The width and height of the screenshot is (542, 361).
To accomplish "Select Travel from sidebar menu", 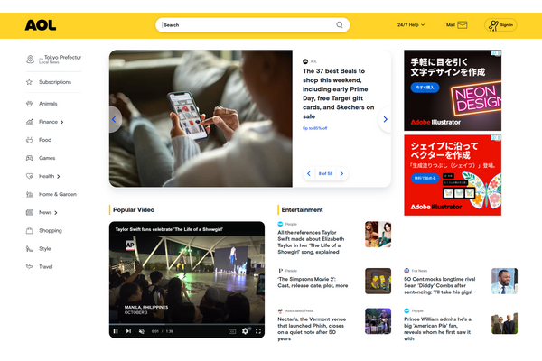I will pyautogui.click(x=45, y=266).
